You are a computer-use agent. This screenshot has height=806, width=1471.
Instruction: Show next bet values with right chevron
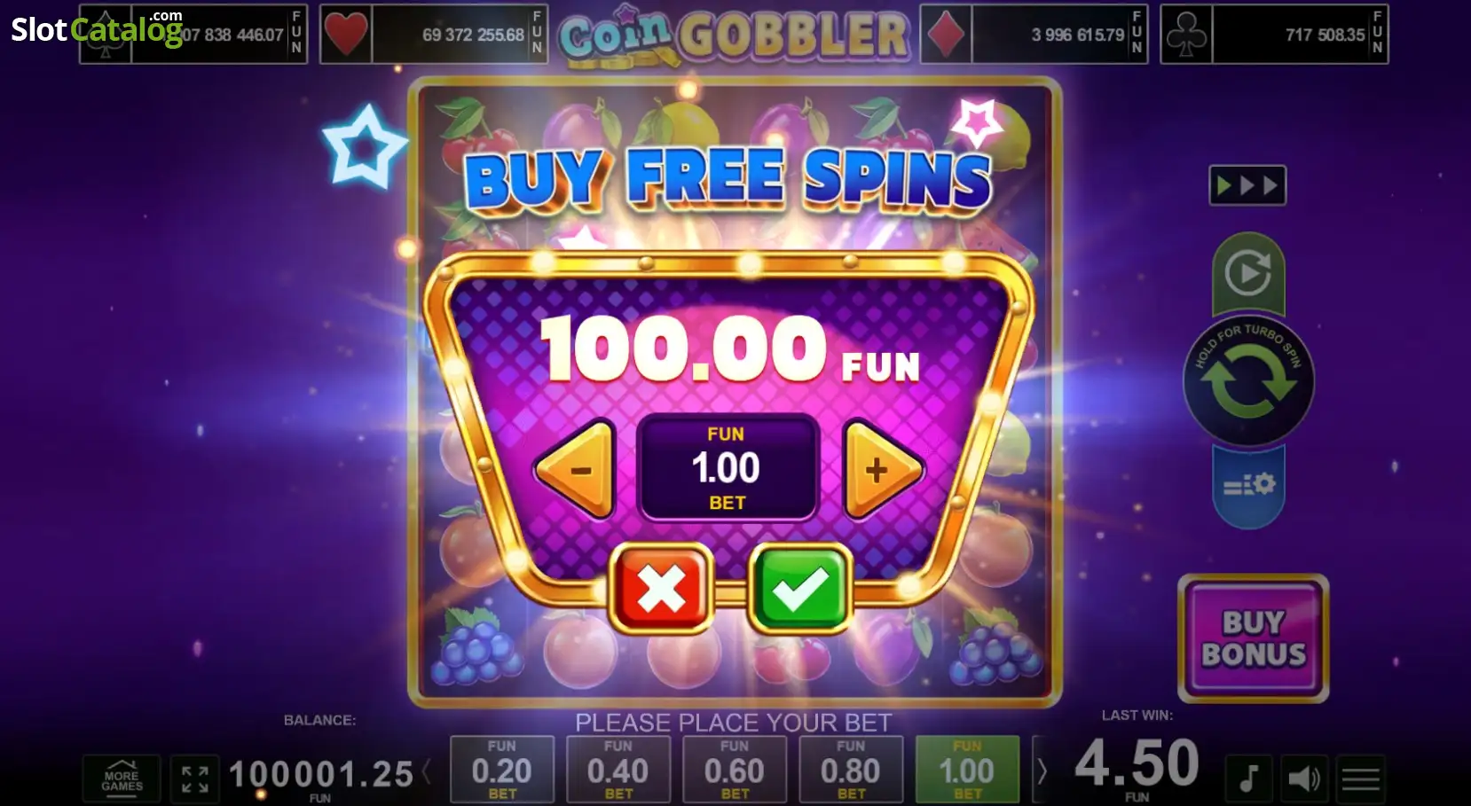(x=1042, y=771)
